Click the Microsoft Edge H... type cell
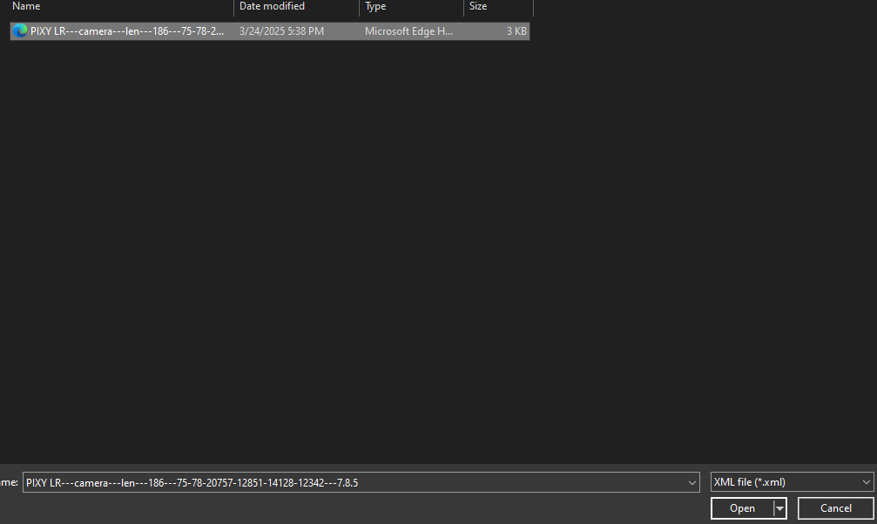Image resolution: width=877 pixels, height=524 pixels. (408, 31)
